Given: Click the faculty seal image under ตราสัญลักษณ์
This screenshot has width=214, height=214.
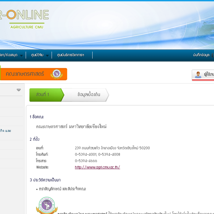Looking at the screenshot, I should coord(47,205).
